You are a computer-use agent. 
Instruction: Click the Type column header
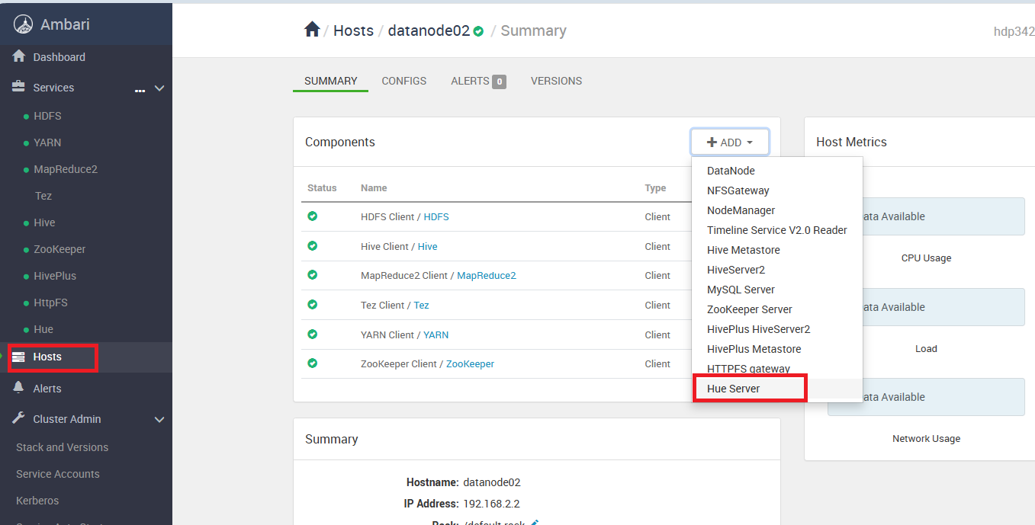[x=655, y=188]
